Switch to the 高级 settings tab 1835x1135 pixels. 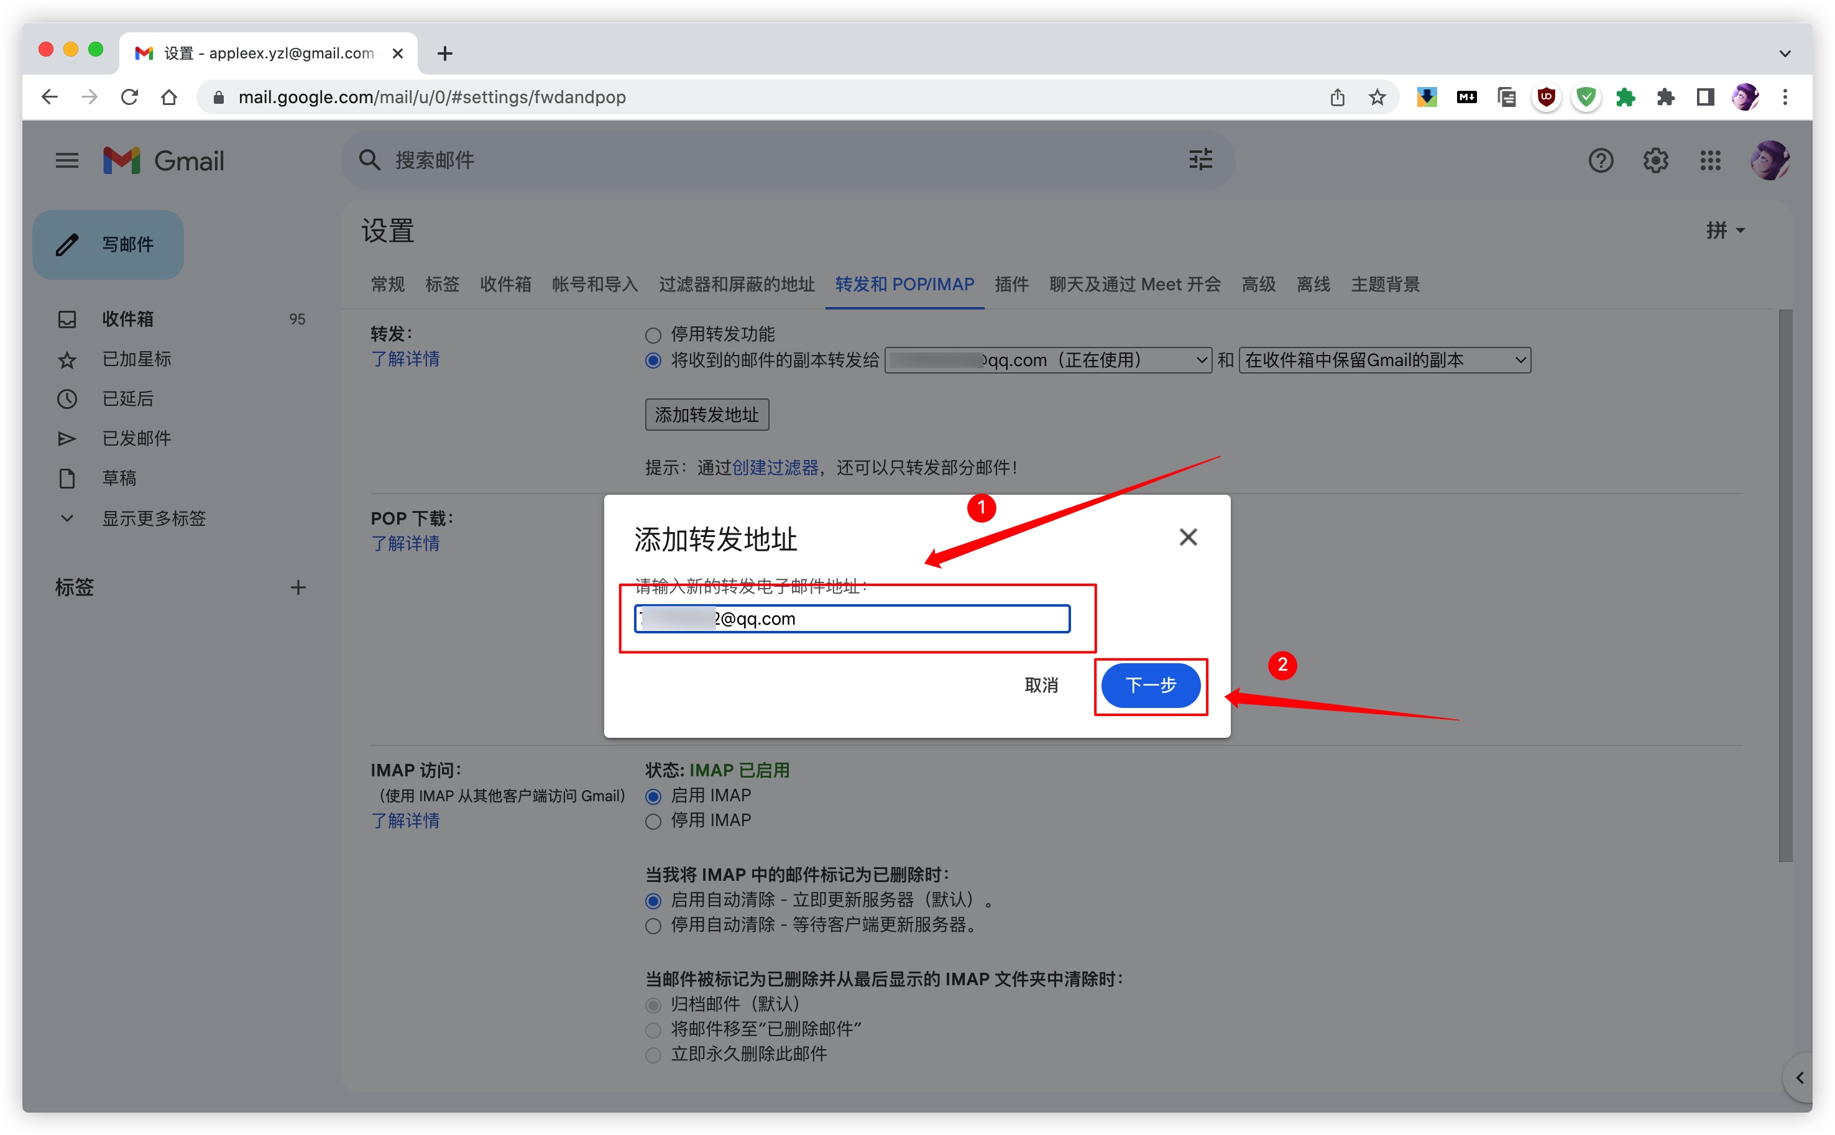(1258, 285)
